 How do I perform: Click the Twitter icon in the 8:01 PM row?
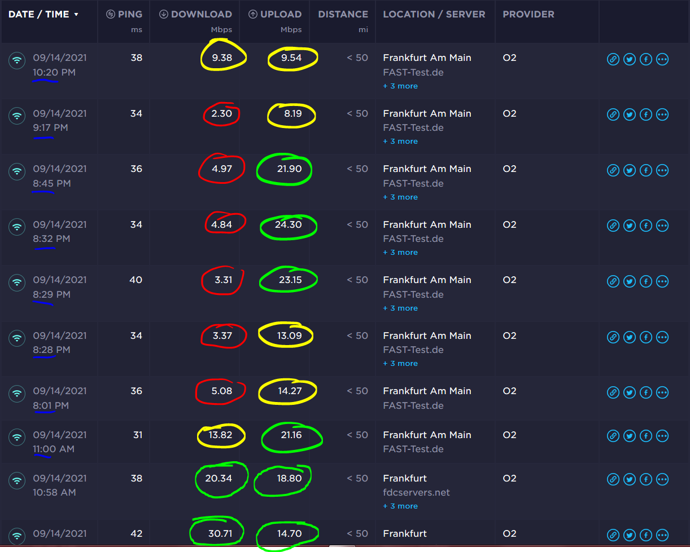click(x=630, y=392)
